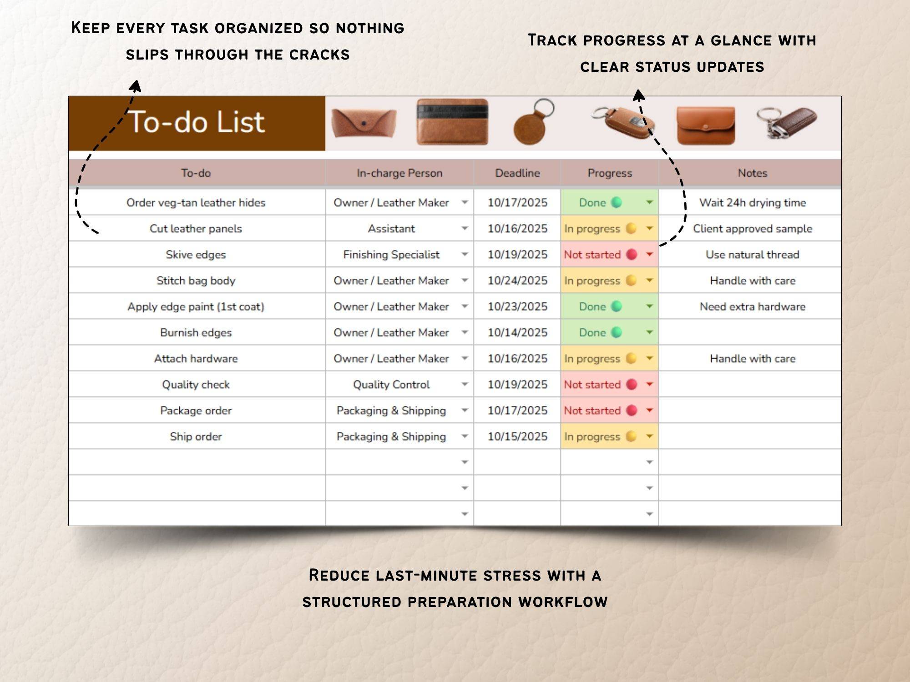Click the card holder wallet image
The height and width of the screenshot is (682, 910).
tap(452, 122)
